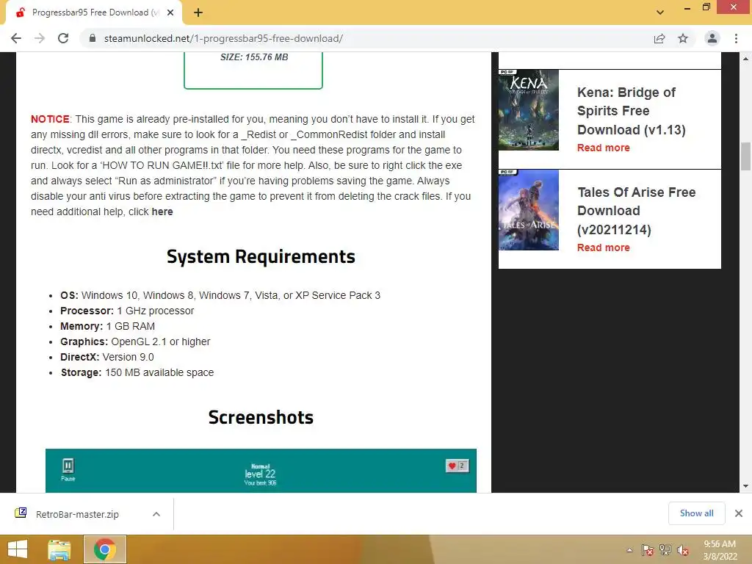Open a new browser tab

(x=198, y=12)
